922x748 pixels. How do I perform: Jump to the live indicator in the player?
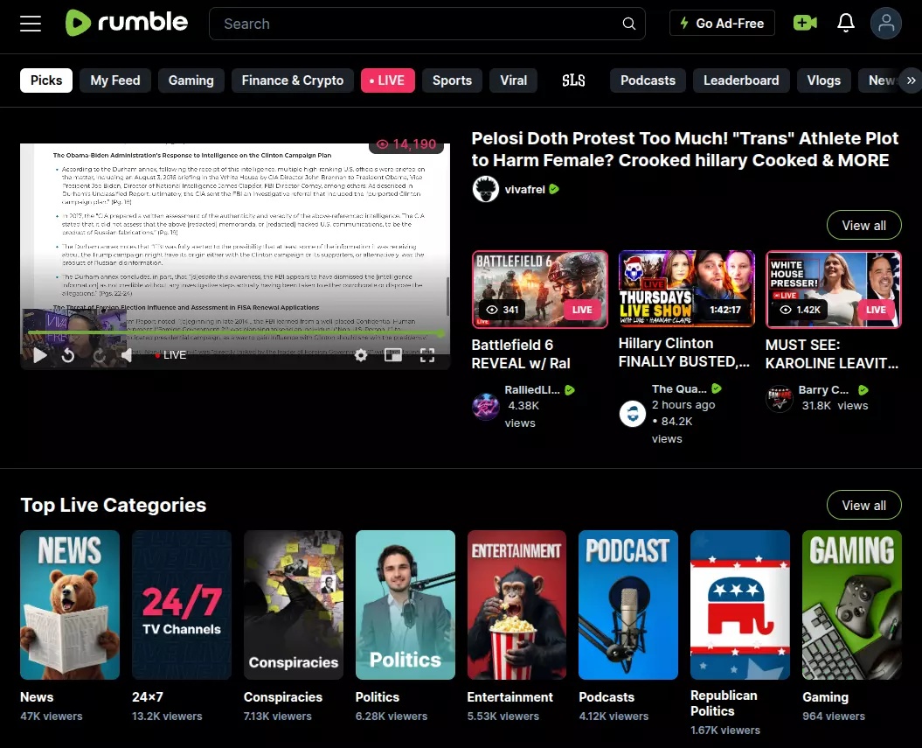click(x=170, y=355)
